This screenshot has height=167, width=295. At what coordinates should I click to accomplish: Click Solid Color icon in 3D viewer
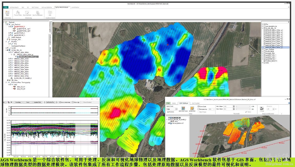click(x=192, y=108)
